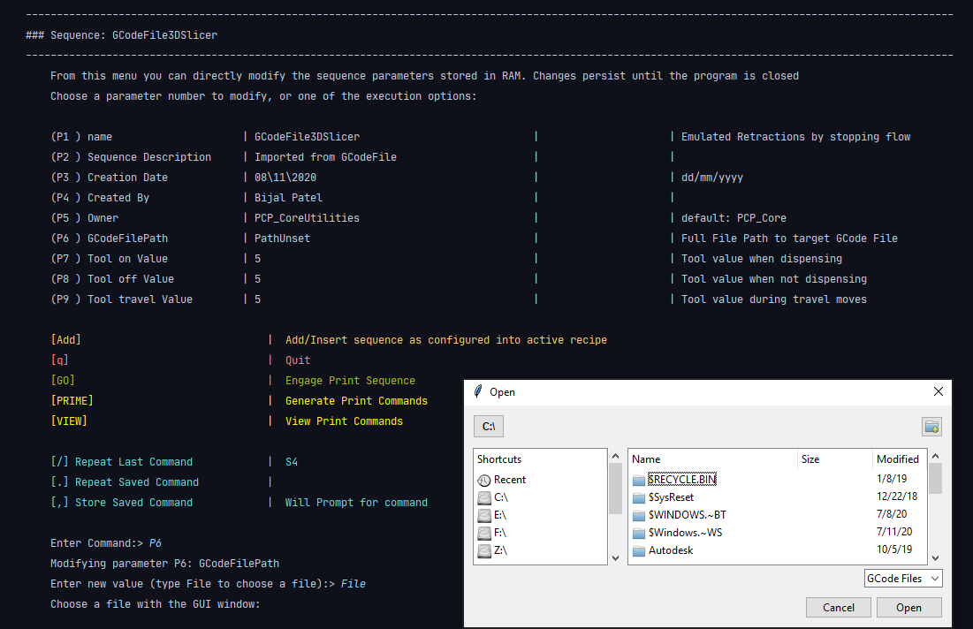Click the $RECYCLE.BIN folder icon

point(639,480)
